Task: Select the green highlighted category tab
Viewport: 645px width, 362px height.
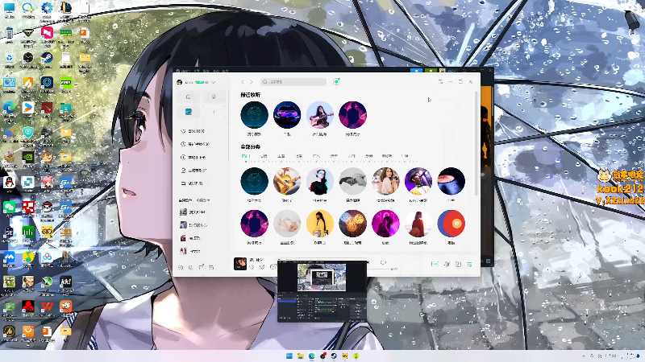Action: coord(246,156)
